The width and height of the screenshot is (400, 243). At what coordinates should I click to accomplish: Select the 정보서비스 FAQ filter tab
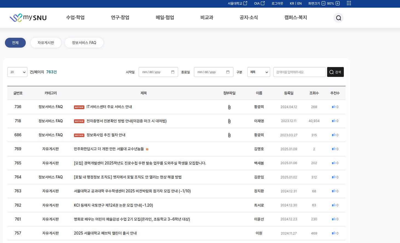coord(84,43)
